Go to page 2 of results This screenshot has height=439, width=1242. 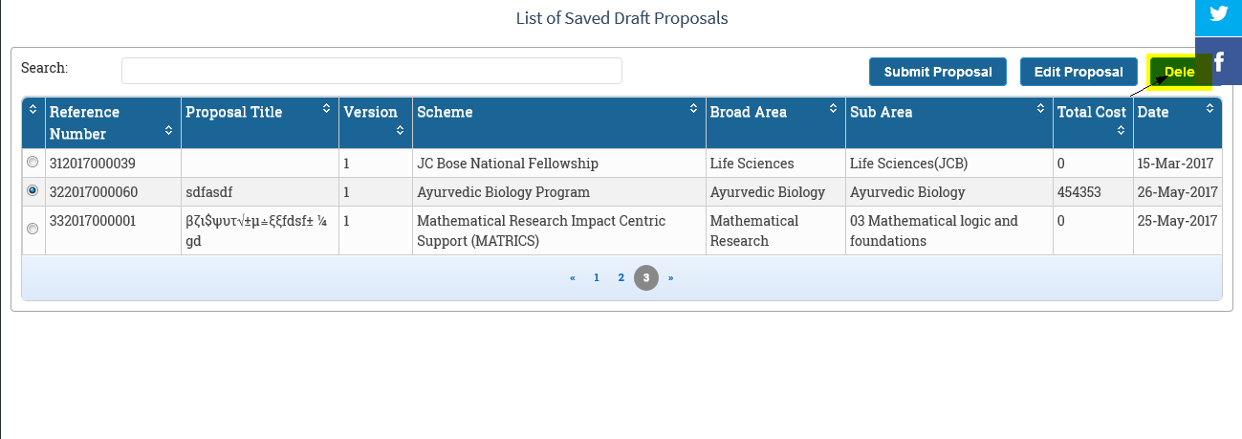pos(621,277)
